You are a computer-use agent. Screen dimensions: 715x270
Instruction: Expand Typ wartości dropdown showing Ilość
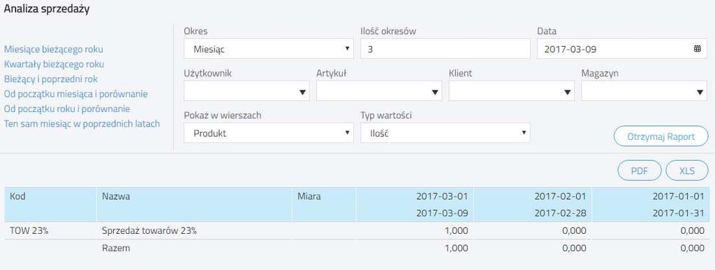tap(445, 133)
